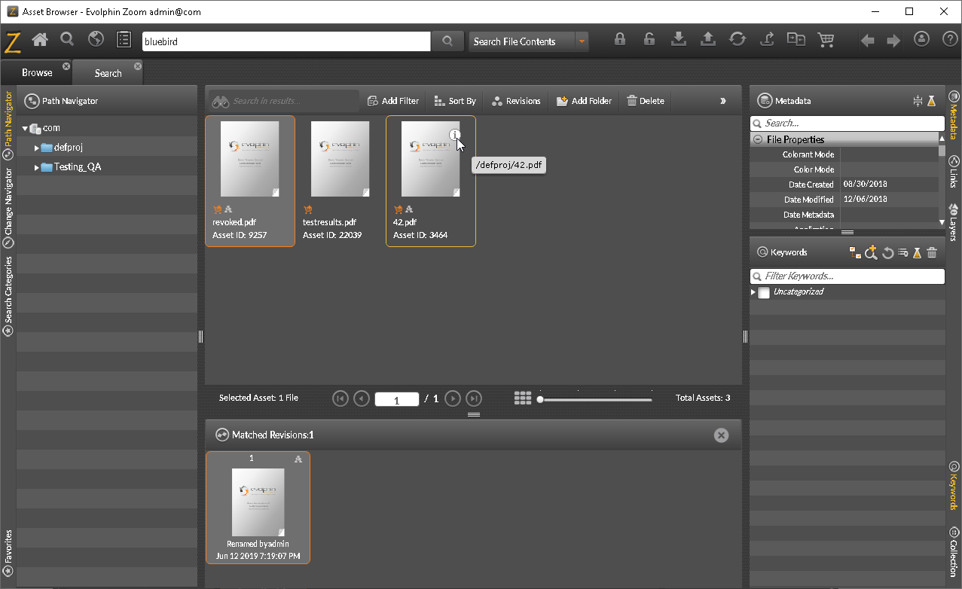Open the Search Categories side tab
The width and height of the screenshot is (962, 589).
8,296
